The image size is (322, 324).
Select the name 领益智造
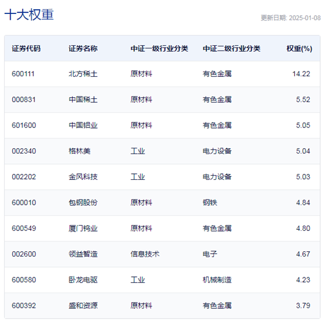tap(83, 254)
